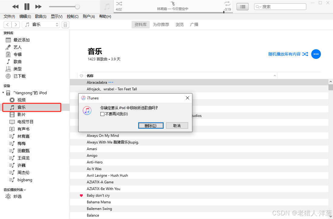333x219 pixels.
Task: Click the rewind previous track button
Action: 15,7
